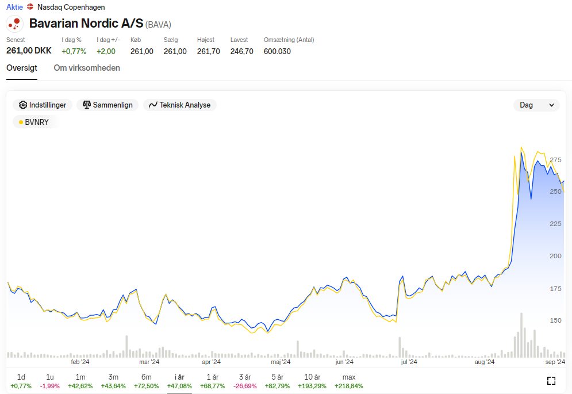This screenshot has height=394, width=572.
Task: Open the Teknisk Analyse chart tool
Action: pyautogui.click(x=180, y=105)
